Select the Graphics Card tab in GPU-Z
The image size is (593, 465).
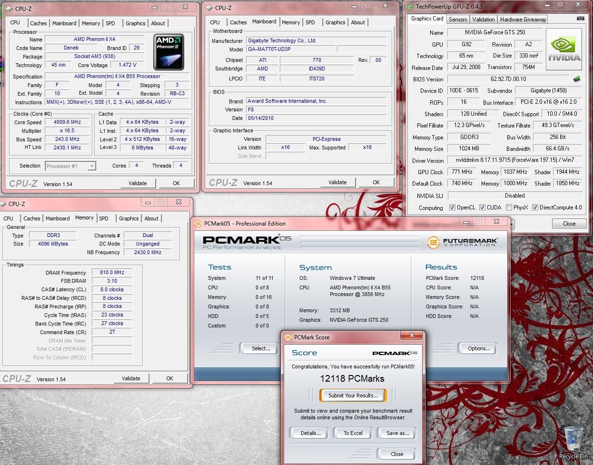[427, 19]
